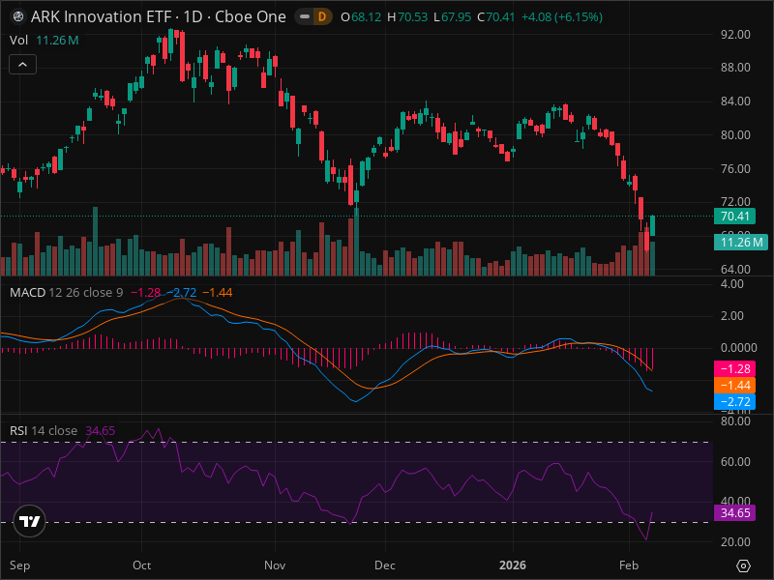Click the close price value 70.41 in header

point(500,17)
